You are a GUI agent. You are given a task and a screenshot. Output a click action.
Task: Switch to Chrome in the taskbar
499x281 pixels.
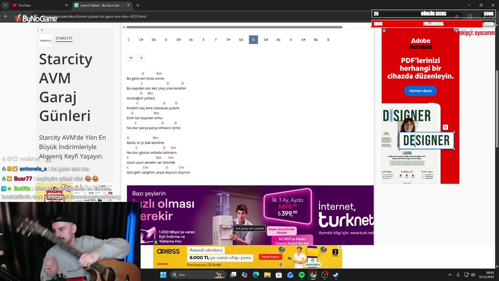tap(313, 275)
